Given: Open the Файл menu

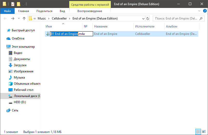Looking at the screenshot, I should click(7, 11).
